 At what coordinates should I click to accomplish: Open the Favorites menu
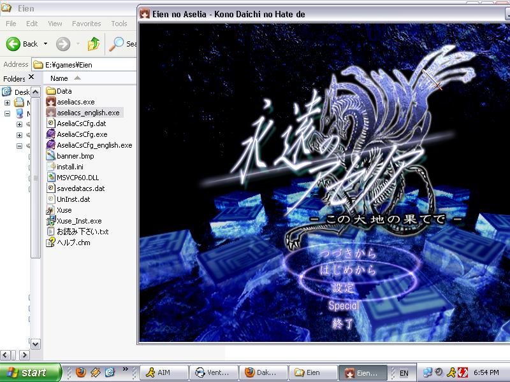click(x=87, y=24)
